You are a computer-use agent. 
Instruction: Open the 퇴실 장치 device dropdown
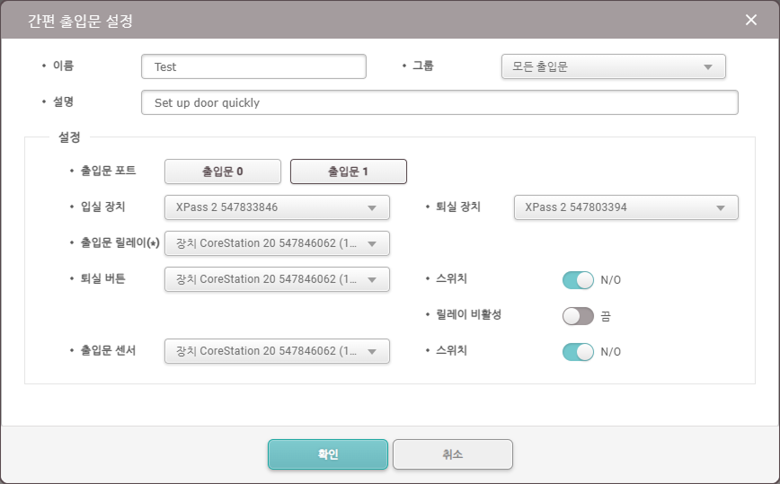pyautogui.click(x=625, y=207)
